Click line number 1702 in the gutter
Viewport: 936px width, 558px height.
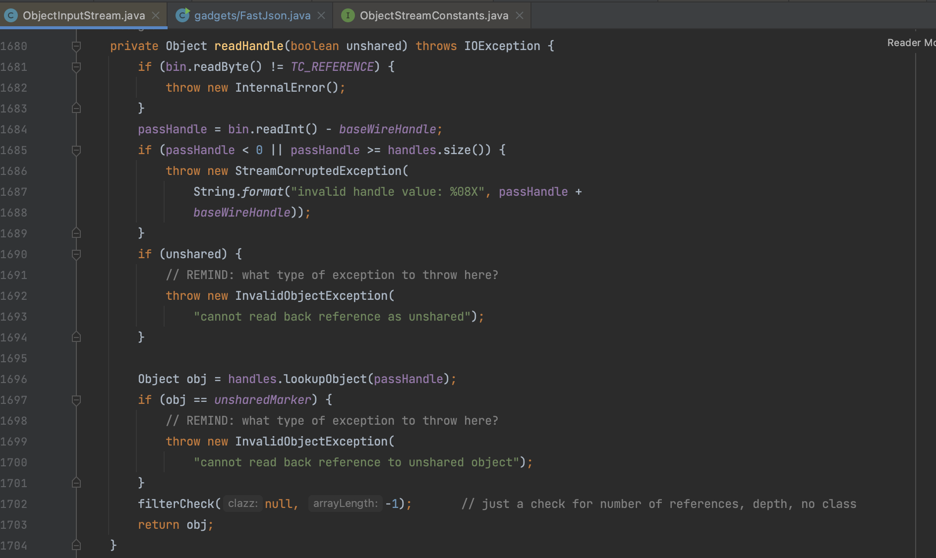(x=14, y=504)
